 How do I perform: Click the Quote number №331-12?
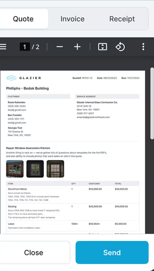click(87, 78)
